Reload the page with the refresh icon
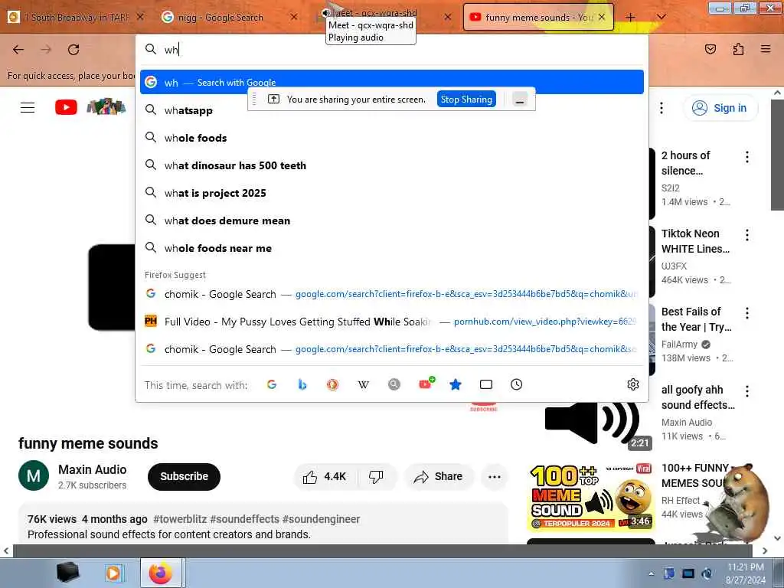The image size is (784, 588). [73, 50]
